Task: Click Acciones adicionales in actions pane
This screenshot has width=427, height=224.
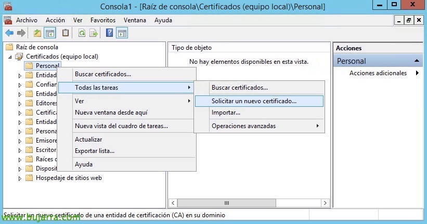Action: (378, 73)
